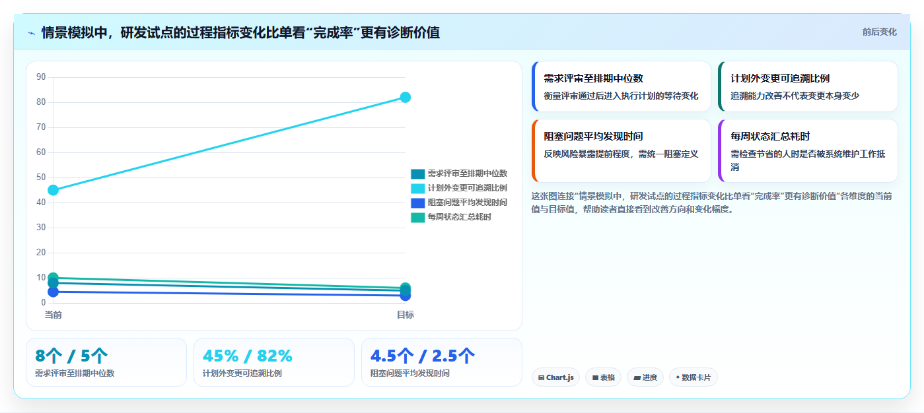
Task: Click legend text 计划外变更可追溯比例
Action: coord(467,188)
